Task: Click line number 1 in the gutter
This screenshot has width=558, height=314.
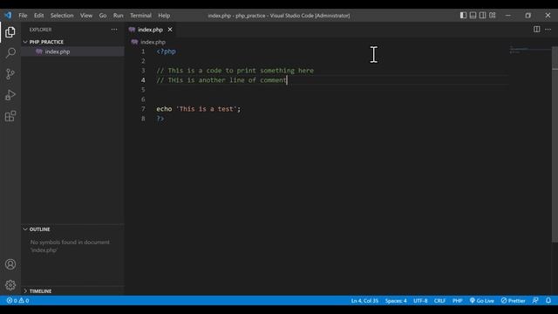Action: [143, 51]
